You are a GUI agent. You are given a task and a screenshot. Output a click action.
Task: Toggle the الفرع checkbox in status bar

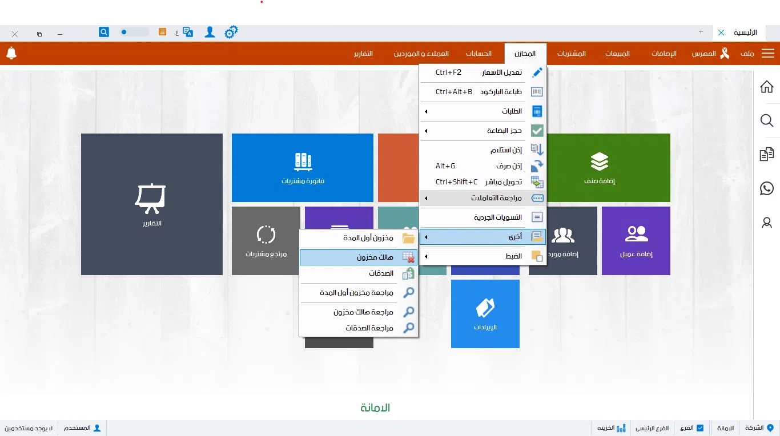pos(699,427)
